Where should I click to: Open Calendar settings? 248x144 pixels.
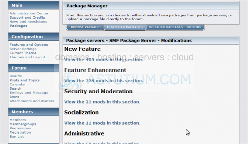coord(17,84)
